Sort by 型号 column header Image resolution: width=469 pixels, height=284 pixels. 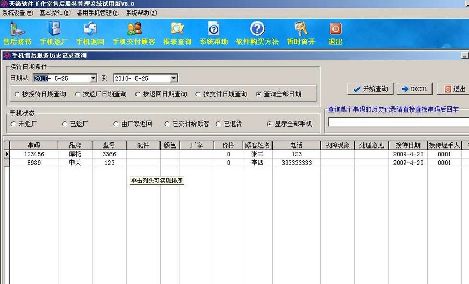click(109, 145)
